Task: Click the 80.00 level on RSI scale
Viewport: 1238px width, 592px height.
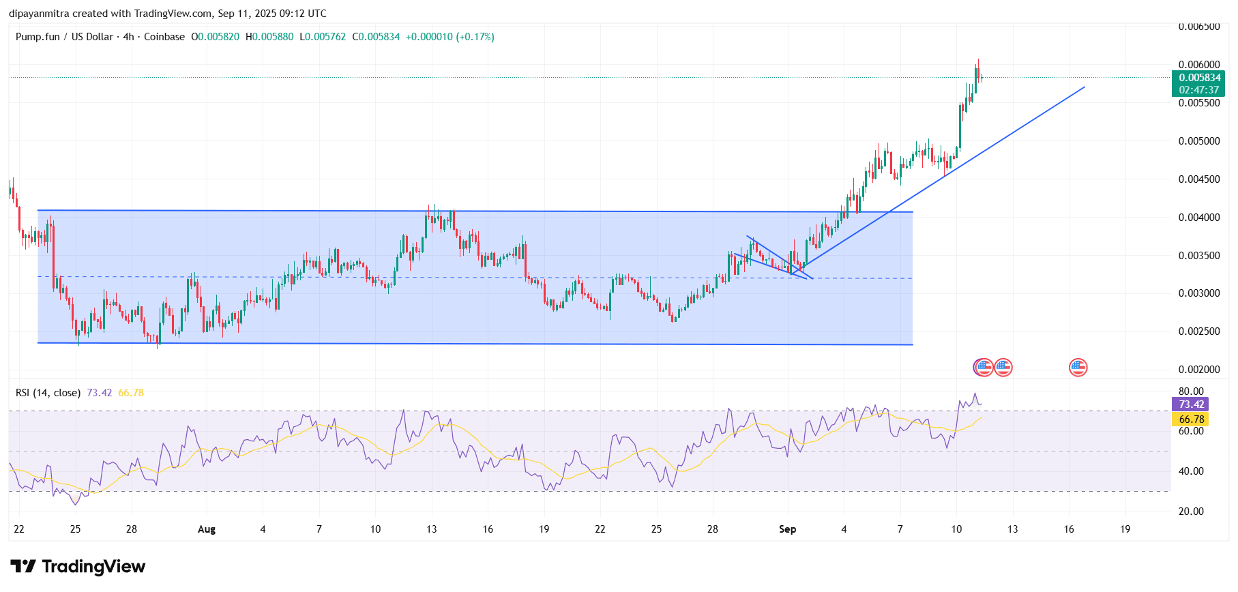Action: [x=1191, y=391]
